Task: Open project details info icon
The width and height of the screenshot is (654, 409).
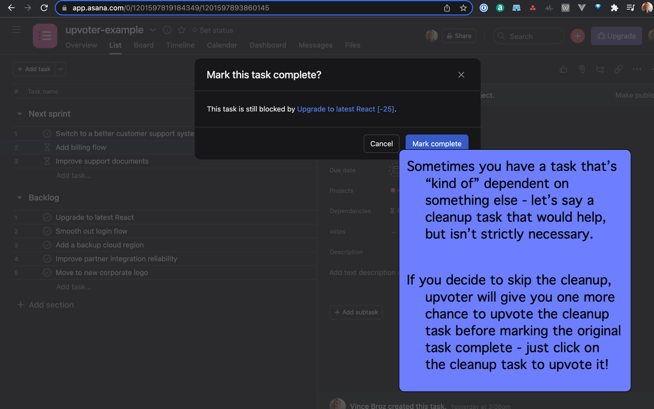Action: click(x=167, y=30)
